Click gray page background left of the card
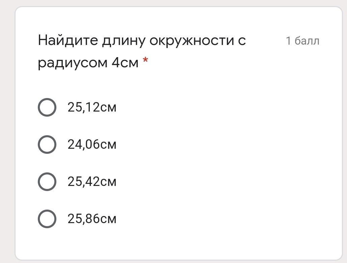The image size is (347, 263). tap(7, 133)
